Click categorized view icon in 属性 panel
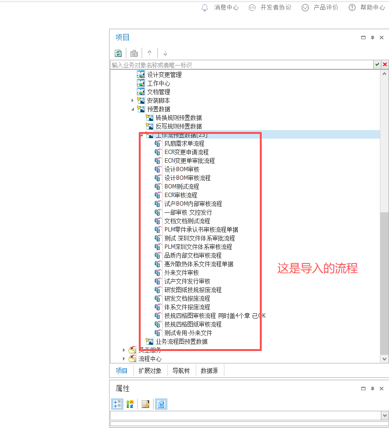 (x=117, y=404)
